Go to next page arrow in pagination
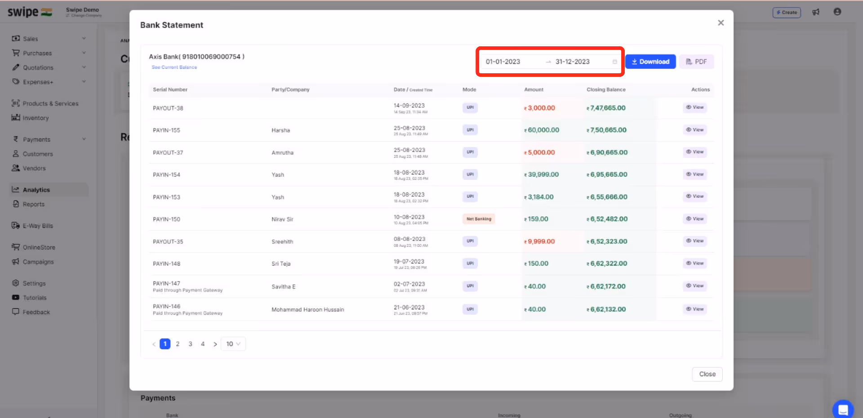This screenshot has width=863, height=418. pyautogui.click(x=215, y=344)
